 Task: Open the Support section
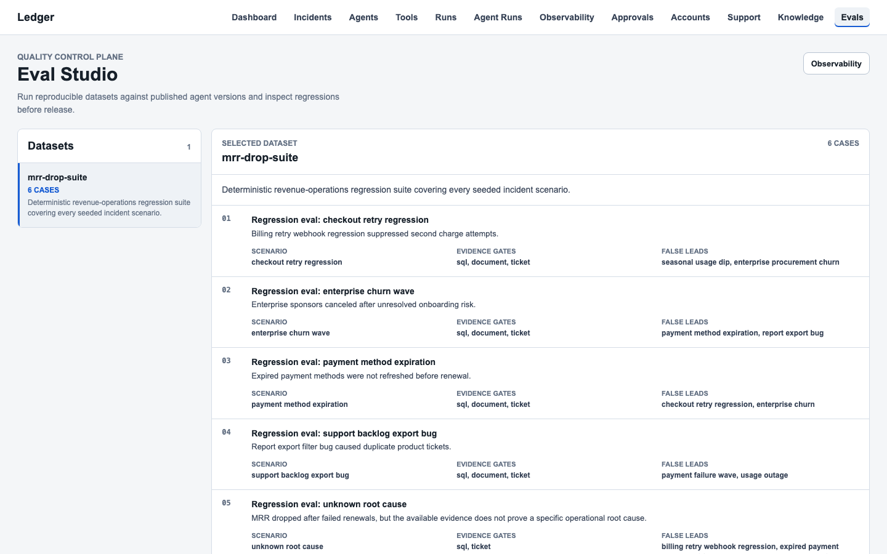coord(743,17)
